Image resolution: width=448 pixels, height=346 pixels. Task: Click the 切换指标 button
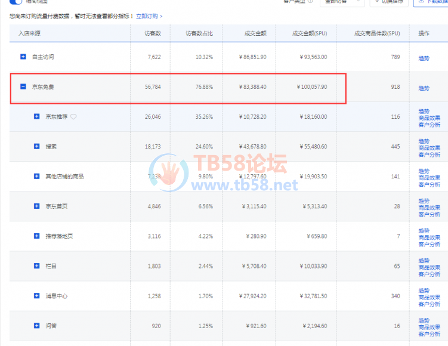tap(389, 2)
